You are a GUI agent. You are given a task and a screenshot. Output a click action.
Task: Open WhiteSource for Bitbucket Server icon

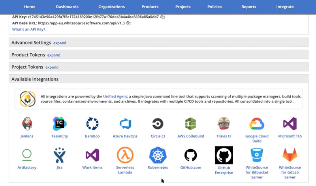tap(257, 155)
